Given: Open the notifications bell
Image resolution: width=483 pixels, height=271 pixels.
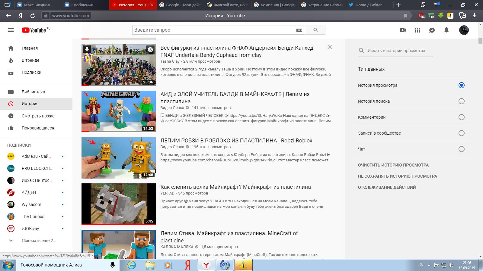Looking at the screenshot, I should (446, 30).
